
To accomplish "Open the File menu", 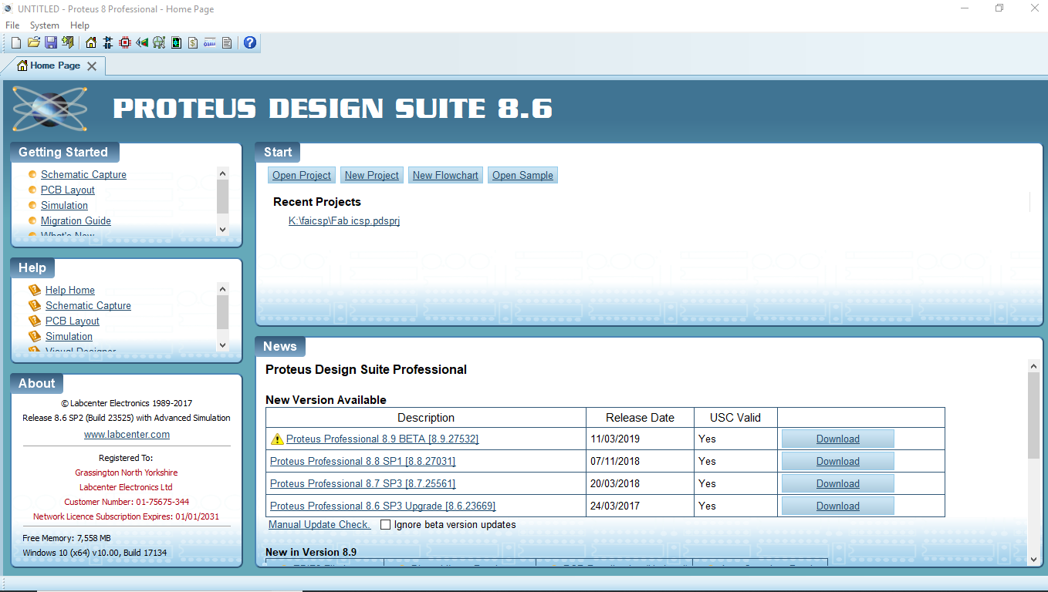I will (12, 25).
